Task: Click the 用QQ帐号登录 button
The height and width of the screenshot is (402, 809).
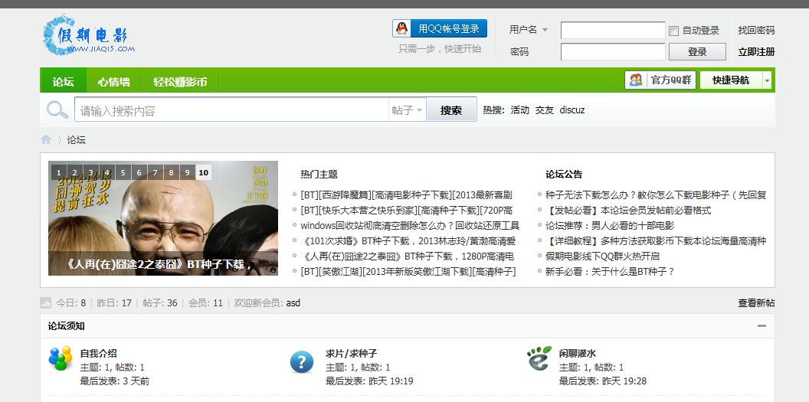Action: point(440,28)
